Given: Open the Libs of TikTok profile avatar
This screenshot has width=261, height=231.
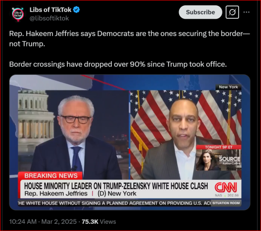Looking at the screenshot, I should coord(18,15).
